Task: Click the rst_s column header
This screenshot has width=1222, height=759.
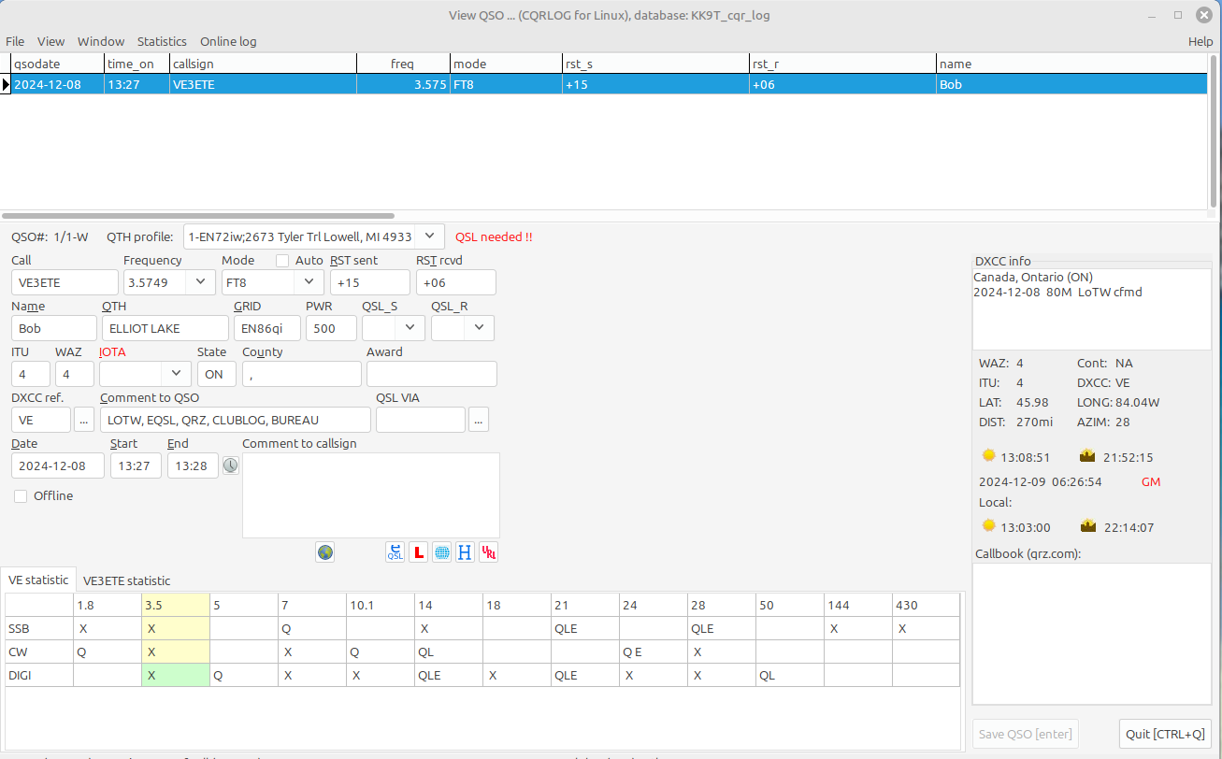Action: 655,64
